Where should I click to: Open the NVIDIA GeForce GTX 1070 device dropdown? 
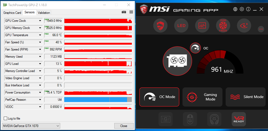point(31,126)
